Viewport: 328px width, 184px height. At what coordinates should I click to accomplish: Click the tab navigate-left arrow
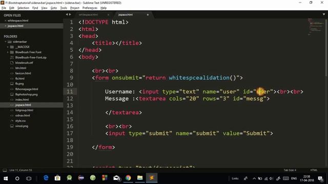[x=67, y=14]
